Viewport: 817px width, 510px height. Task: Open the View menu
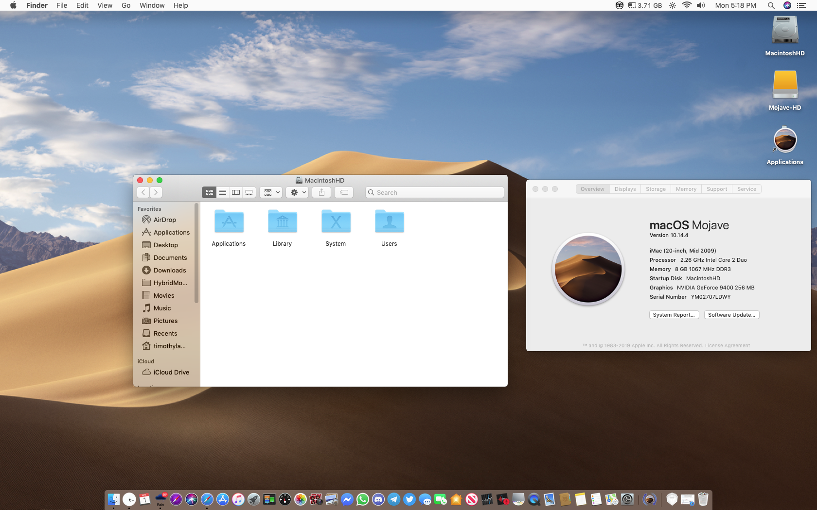coord(105,5)
